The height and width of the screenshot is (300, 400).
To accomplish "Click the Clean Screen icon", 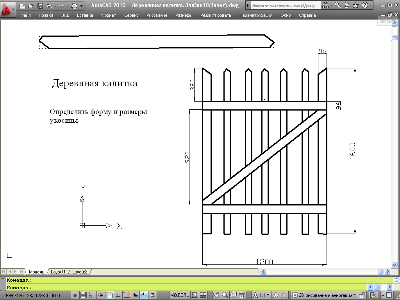I will (389, 295).
